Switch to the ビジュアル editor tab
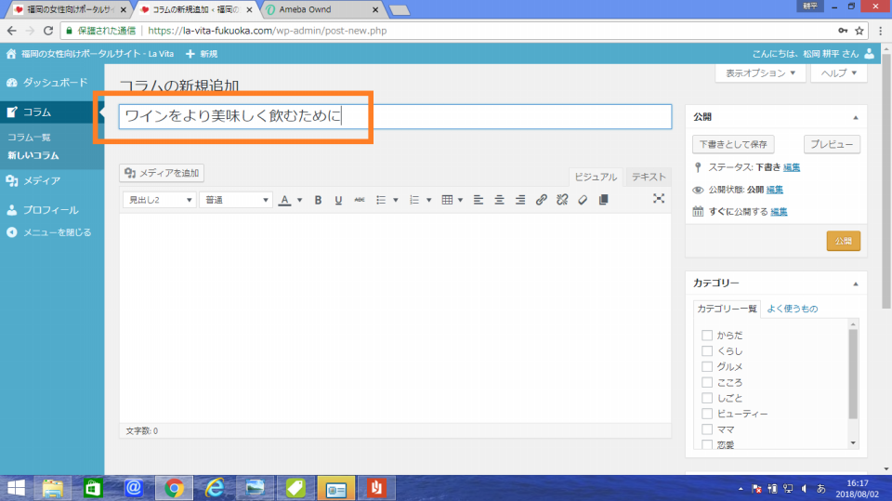892x501 pixels. pos(596,177)
